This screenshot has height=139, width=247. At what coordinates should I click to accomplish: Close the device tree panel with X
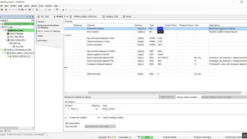[x=32, y=17]
